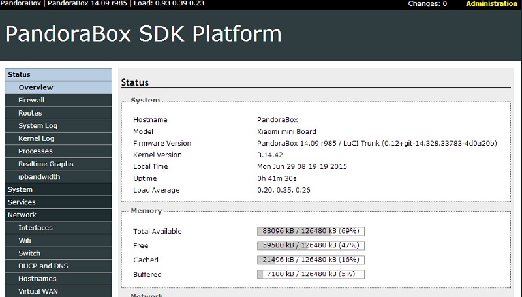Screen dimensions: 522x297
Task: Open DHCP and DNS settings
Action: [58, 266]
